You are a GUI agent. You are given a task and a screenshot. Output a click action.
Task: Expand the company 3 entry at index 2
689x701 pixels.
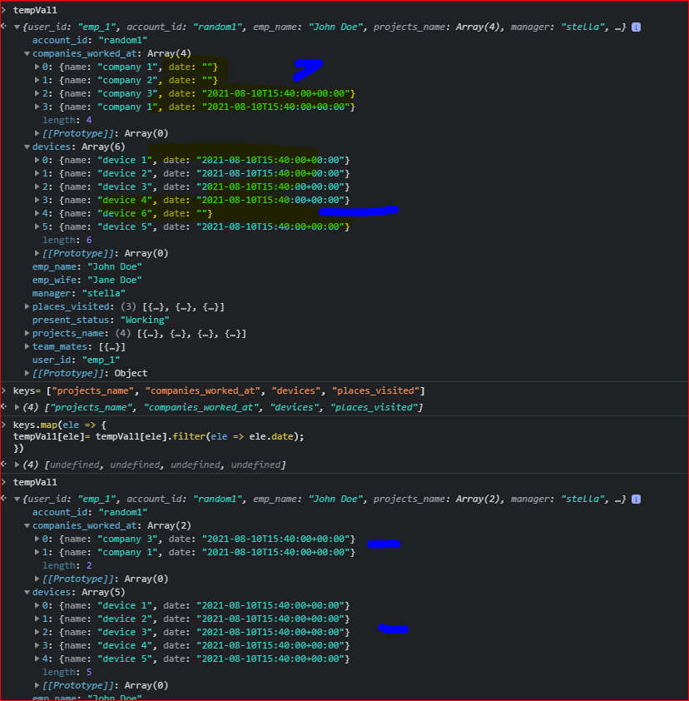[36, 92]
